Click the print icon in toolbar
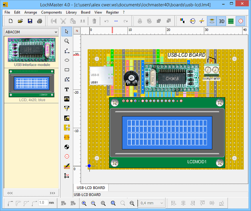251x211 pixels. pyautogui.click(x=40, y=21)
